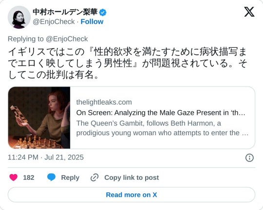Follow the @EnjoCheck account
Viewport: 263px width, 210px height.
click(92, 21)
